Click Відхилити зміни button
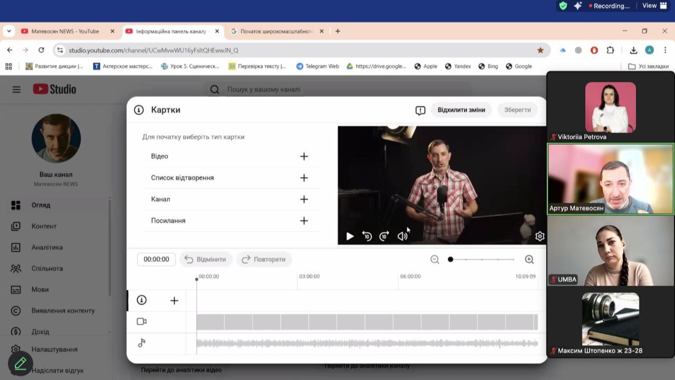This screenshot has width=675, height=380. coord(461,110)
